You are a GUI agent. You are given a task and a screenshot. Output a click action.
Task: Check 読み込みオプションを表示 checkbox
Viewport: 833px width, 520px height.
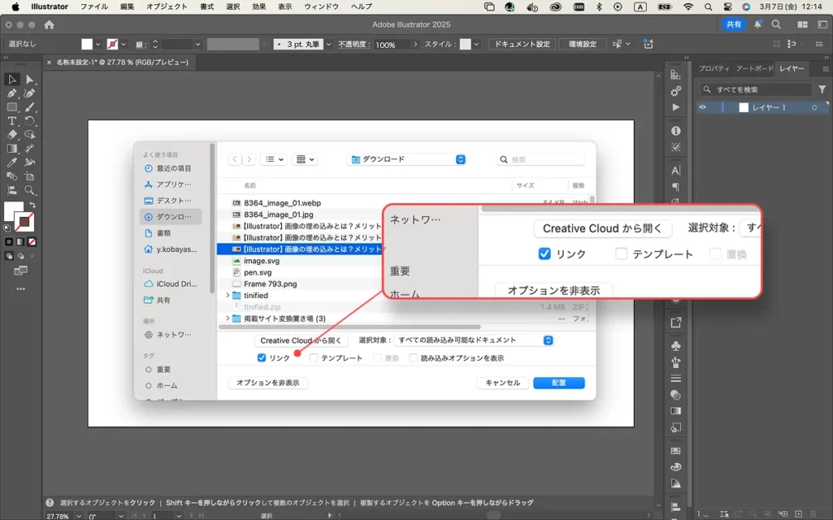(413, 358)
